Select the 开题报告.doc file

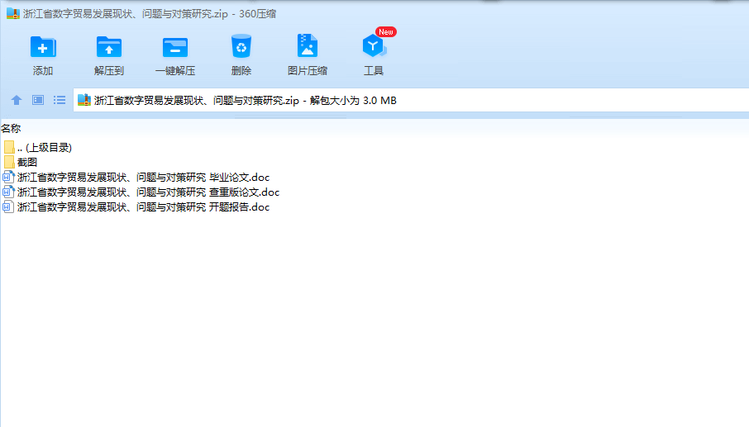click(x=143, y=207)
